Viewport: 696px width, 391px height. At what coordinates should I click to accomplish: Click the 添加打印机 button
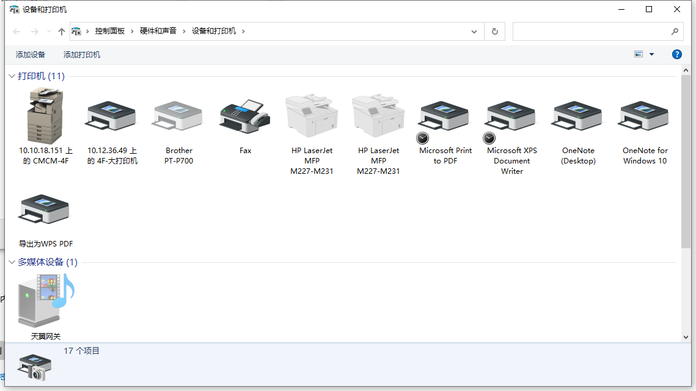(x=82, y=55)
